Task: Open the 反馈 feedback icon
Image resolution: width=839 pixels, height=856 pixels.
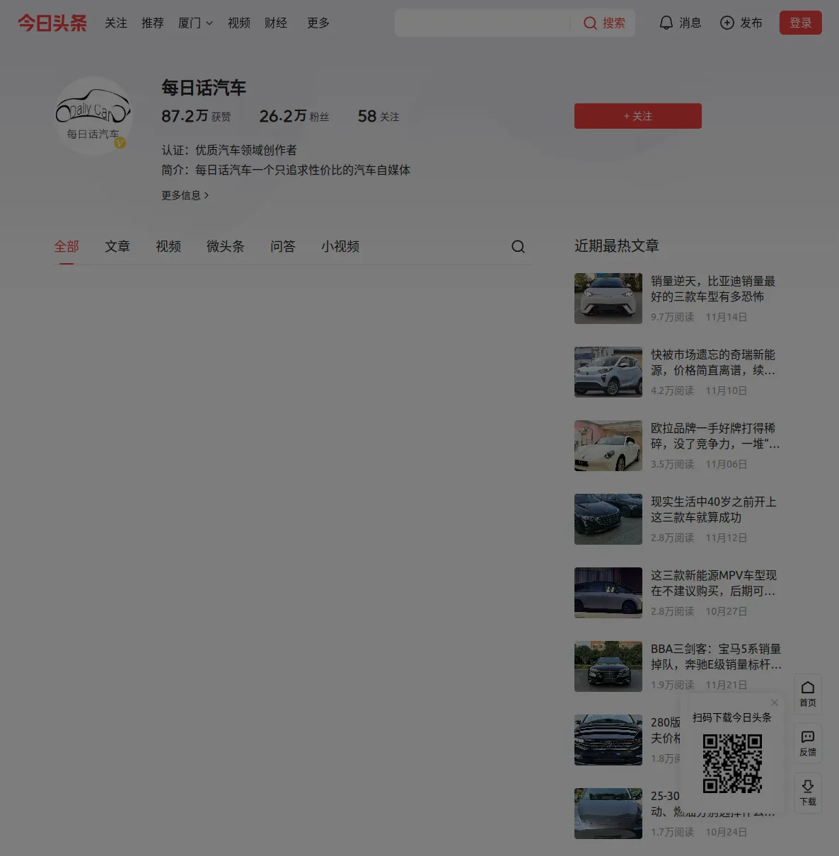Action: pos(808,736)
